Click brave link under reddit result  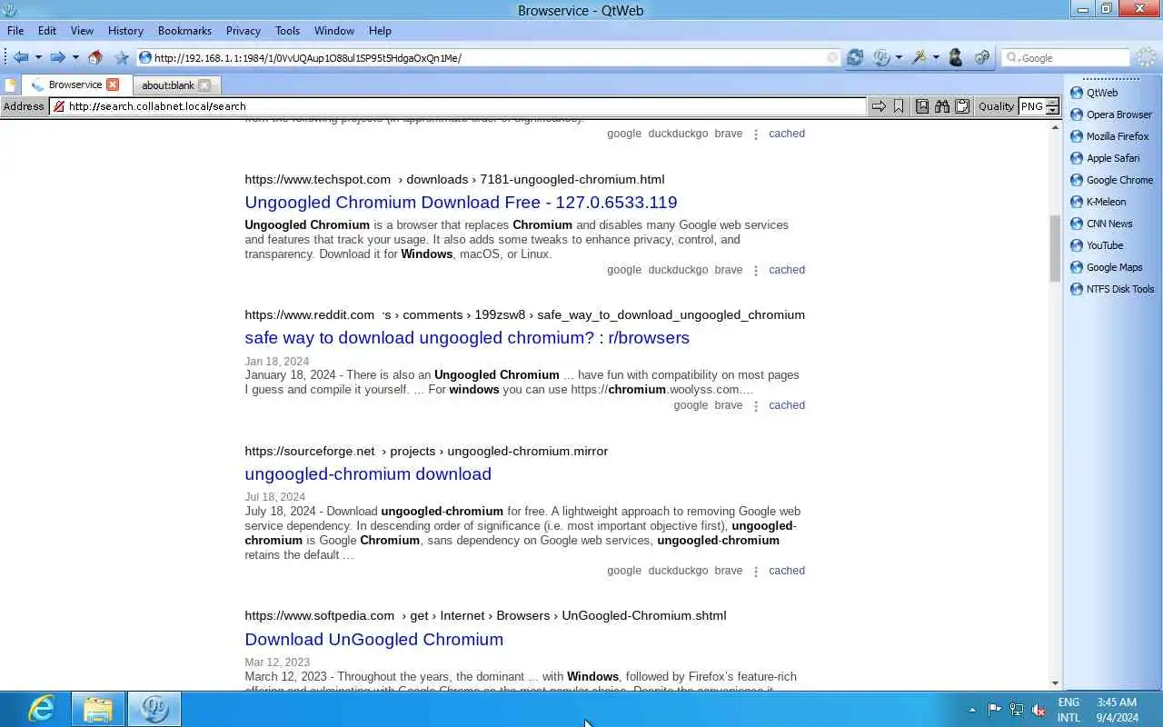click(729, 405)
